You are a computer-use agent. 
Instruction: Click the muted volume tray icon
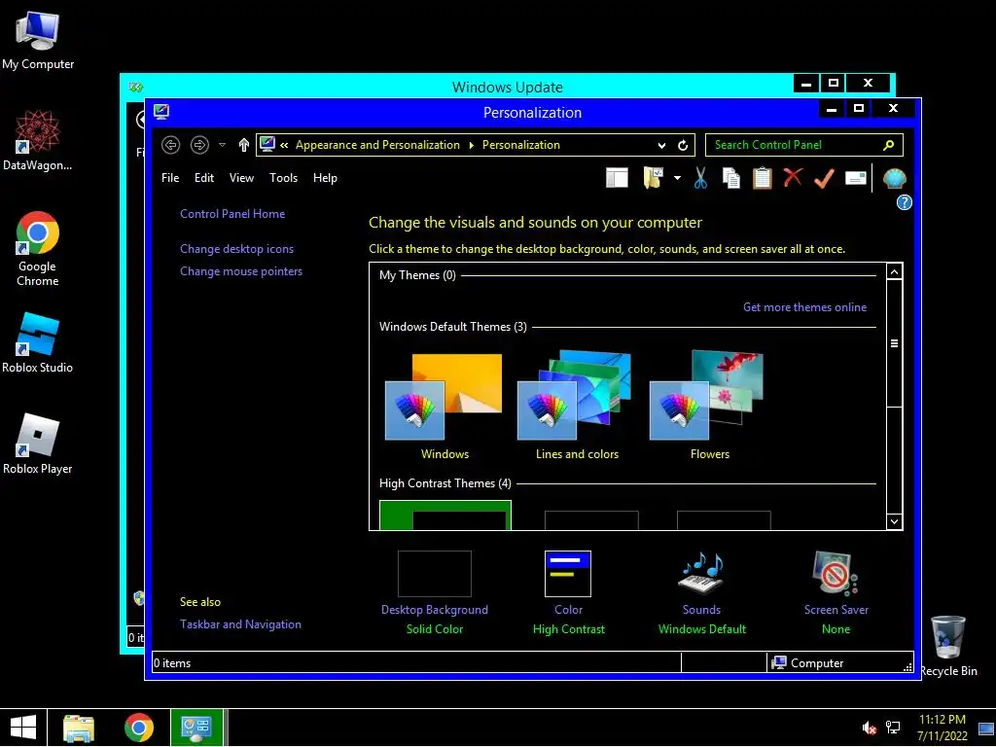869,728
